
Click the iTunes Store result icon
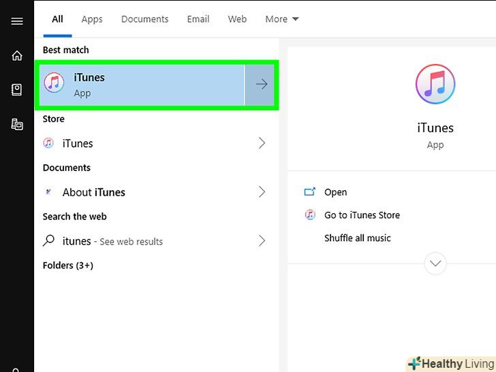coord(48,143)
